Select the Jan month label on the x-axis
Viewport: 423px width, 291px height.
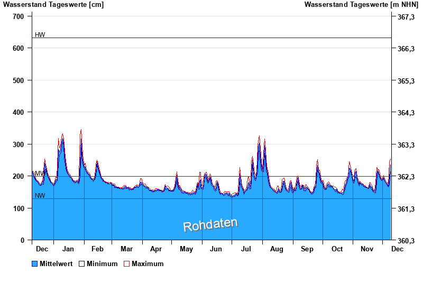pos(68,249)
